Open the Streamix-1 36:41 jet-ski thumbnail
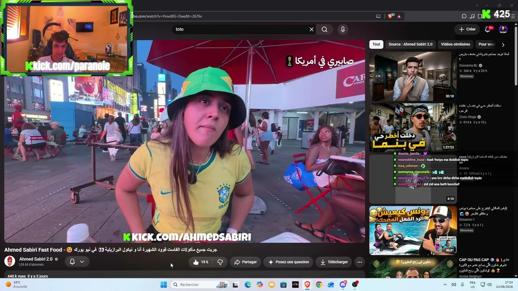Screen dimensions: 518x291 413,230
